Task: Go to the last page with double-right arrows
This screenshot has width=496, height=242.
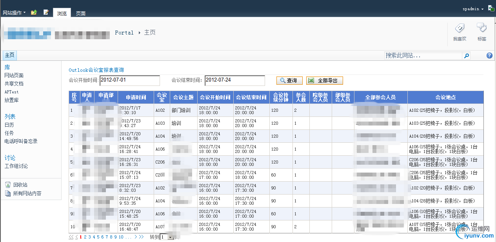Action: [x=141, y=237]
